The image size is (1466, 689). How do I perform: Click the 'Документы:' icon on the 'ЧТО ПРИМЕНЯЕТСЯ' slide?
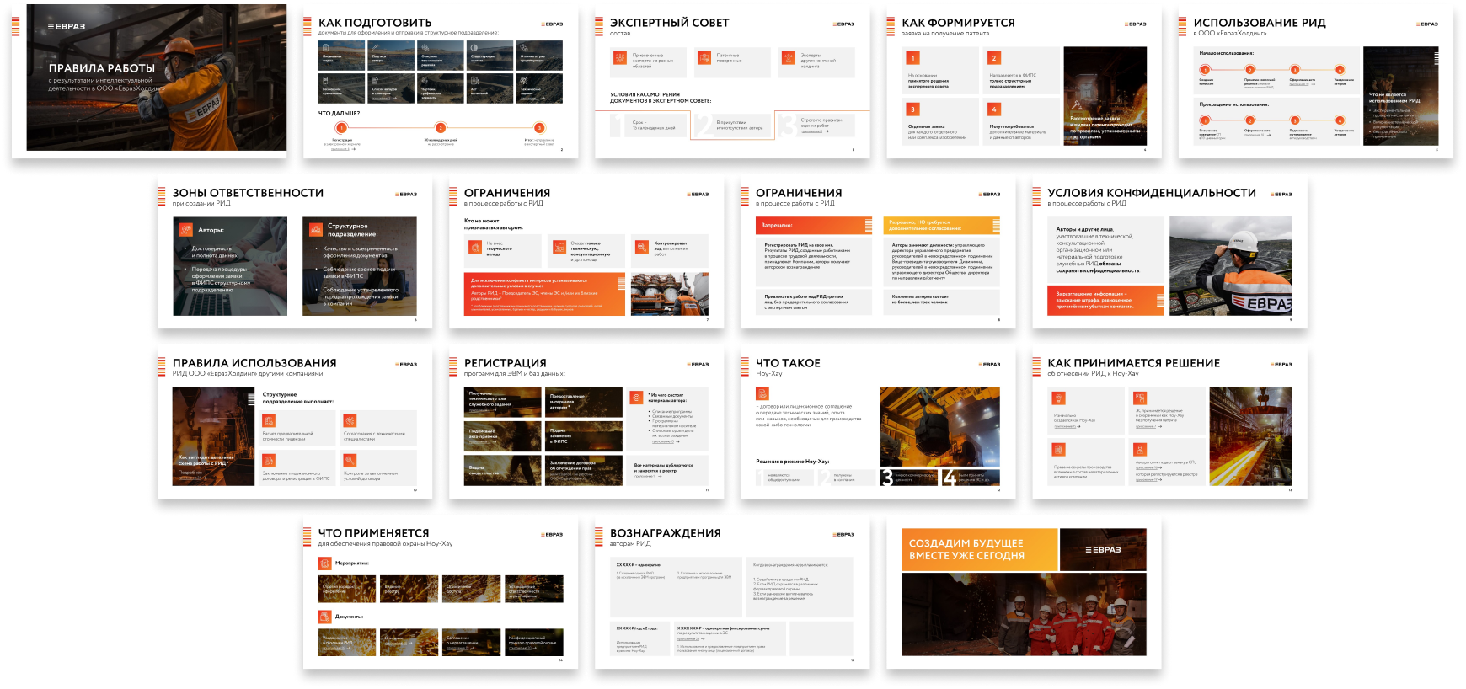click(324, 617)
